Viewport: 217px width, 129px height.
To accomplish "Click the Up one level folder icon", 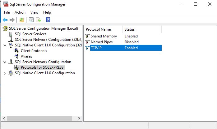I will 21,20.
